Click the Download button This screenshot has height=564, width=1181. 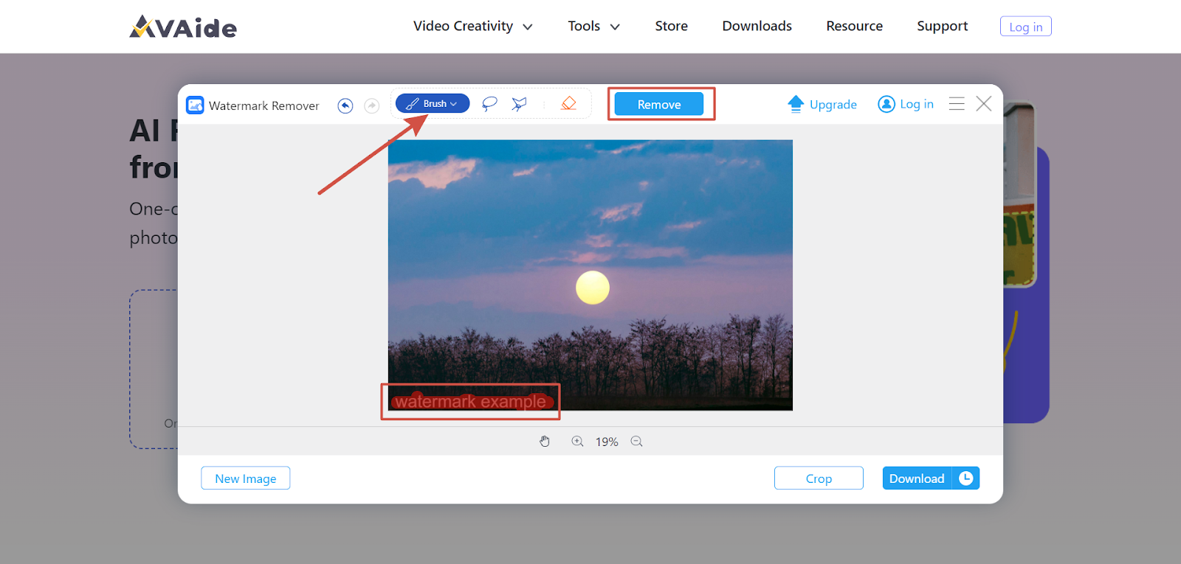click(x=917, y=478)
